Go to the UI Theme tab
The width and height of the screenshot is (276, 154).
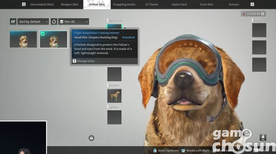pos(152,4)
